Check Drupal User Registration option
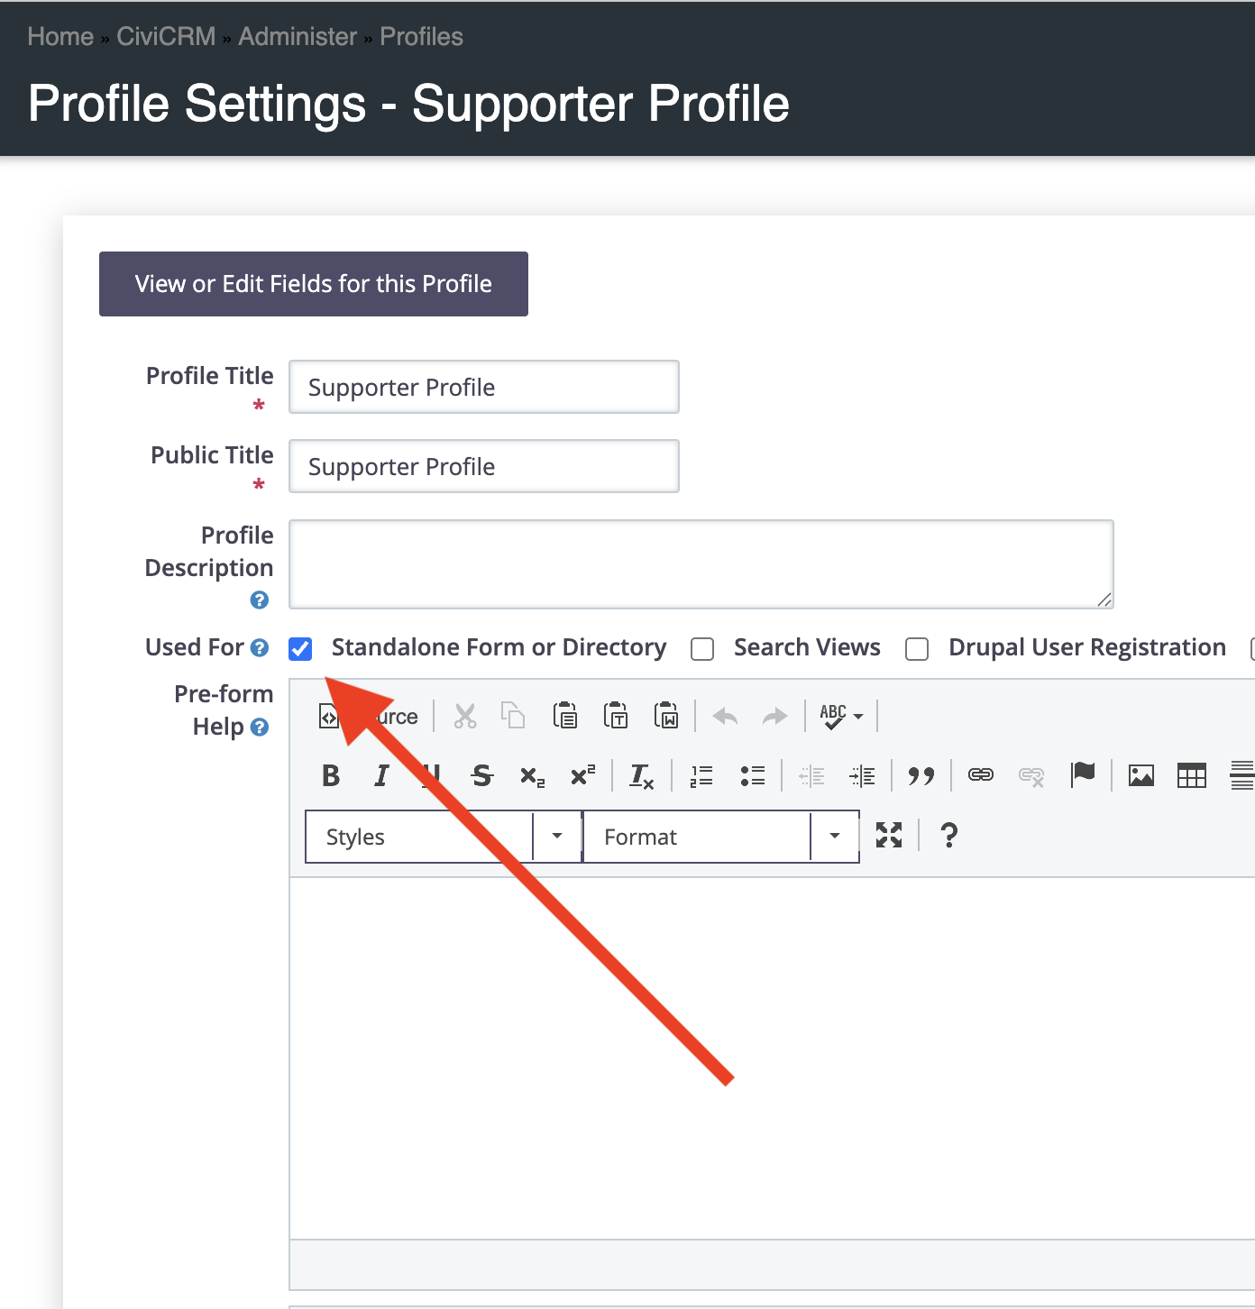 point(917,649)
